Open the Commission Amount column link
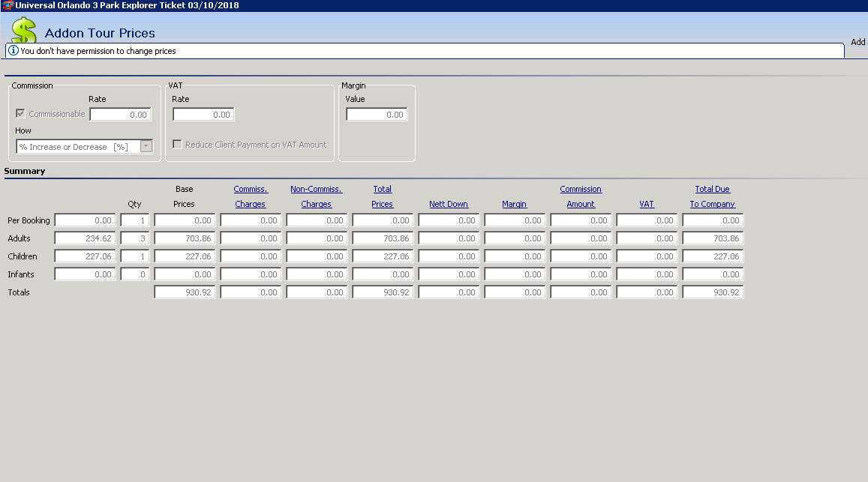 point(580,196)
